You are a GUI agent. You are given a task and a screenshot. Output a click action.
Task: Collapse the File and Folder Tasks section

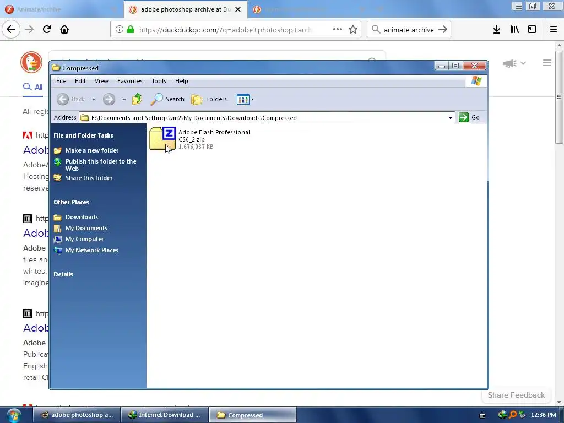(x=83, y=135)
